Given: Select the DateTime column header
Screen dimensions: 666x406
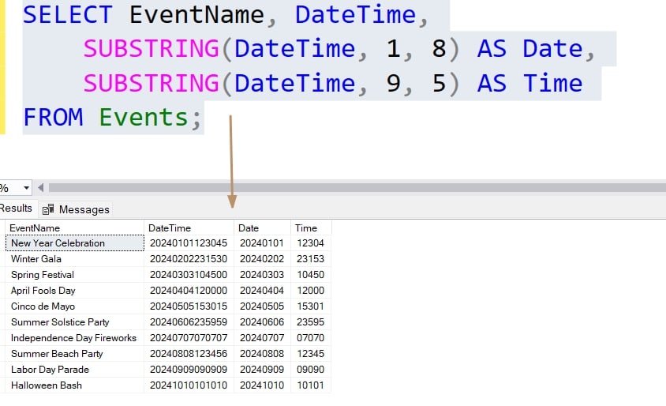Looking at the screenshot, I should 189,227.
